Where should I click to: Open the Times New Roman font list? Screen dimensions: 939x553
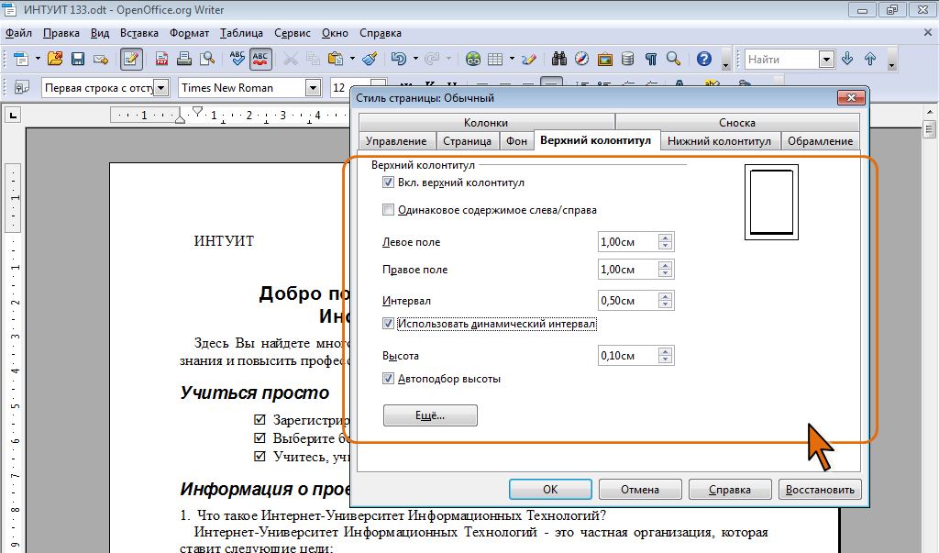pos(313,88)
